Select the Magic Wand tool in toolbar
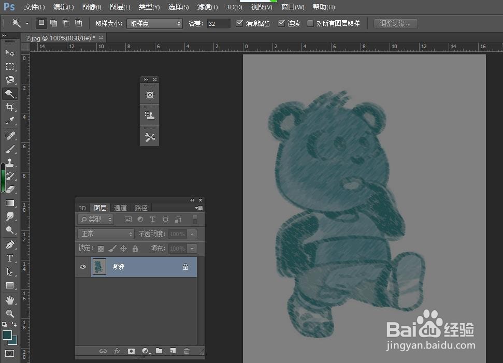 tap(10, 93)
